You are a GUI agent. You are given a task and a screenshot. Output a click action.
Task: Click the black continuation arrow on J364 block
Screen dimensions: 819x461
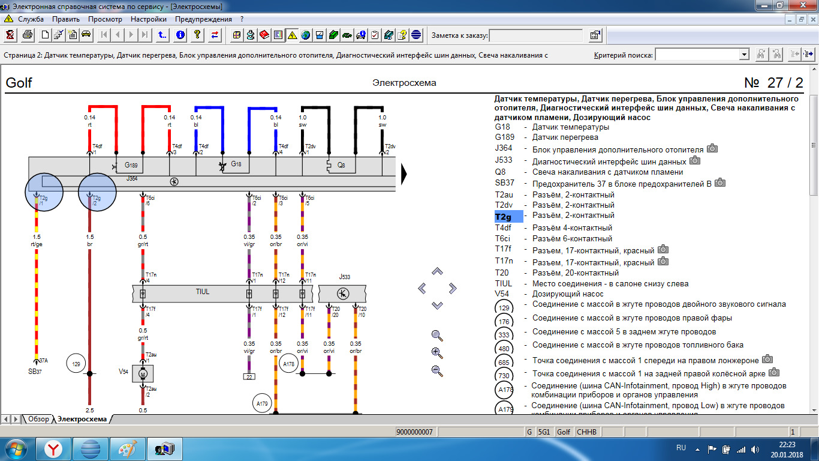click(405, 174)
